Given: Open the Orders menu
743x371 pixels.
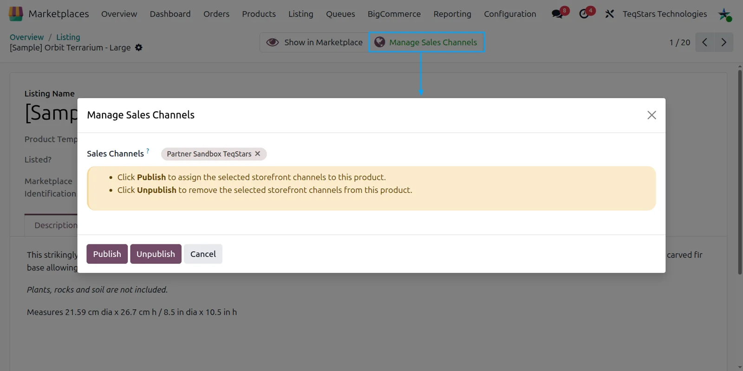Looking at the screenshot, I should (x=216, y=14).
